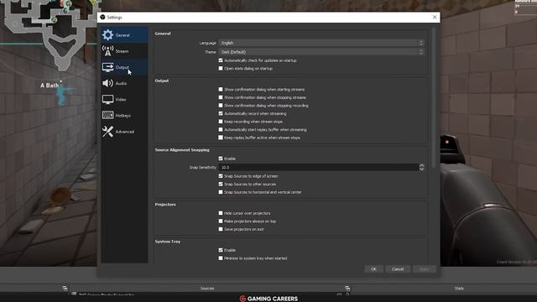Select the Audio tab label
This screenshot has width=537, height=302.
[121, 83]
